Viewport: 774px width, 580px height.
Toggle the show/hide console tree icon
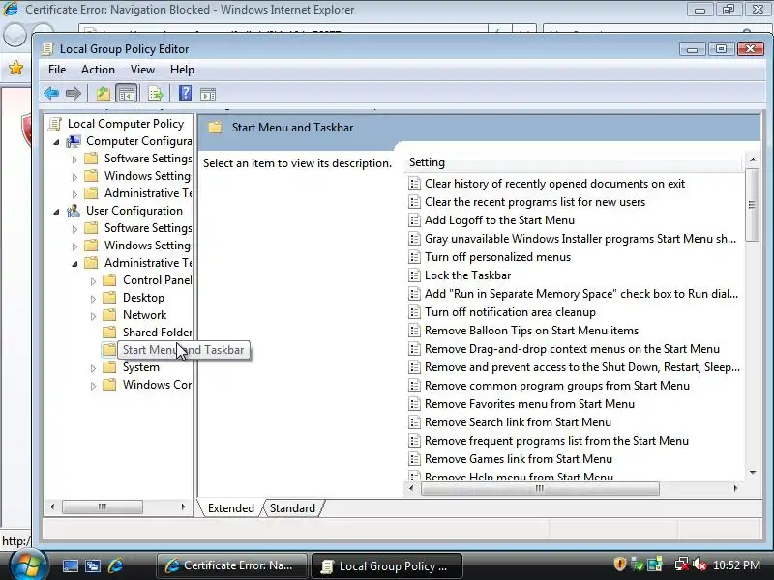click(127, 93)
